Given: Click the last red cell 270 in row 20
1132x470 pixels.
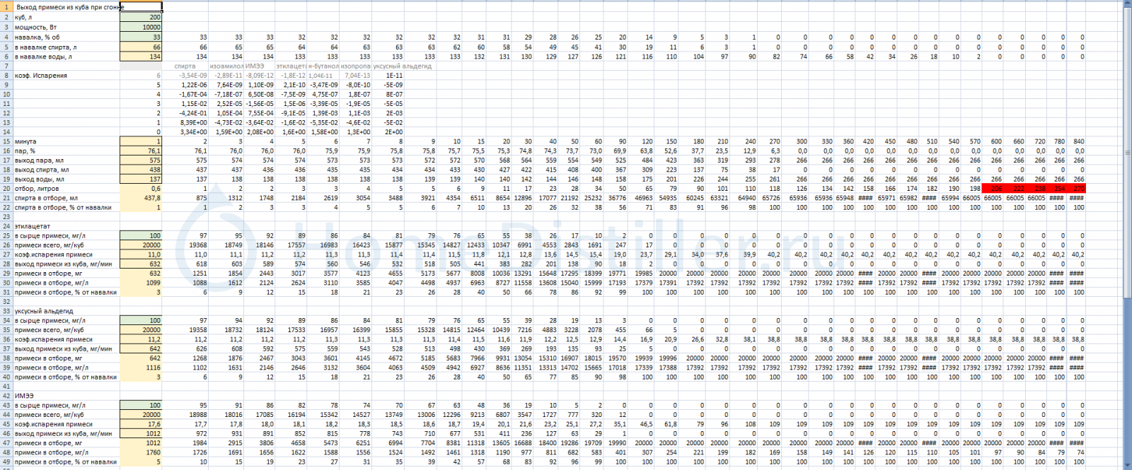Looking at the screenshot, I should point(1077,189).
